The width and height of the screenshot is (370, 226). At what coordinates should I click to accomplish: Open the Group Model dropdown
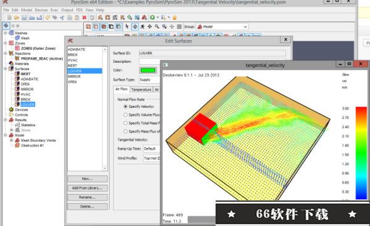click(x=222, y=27)
